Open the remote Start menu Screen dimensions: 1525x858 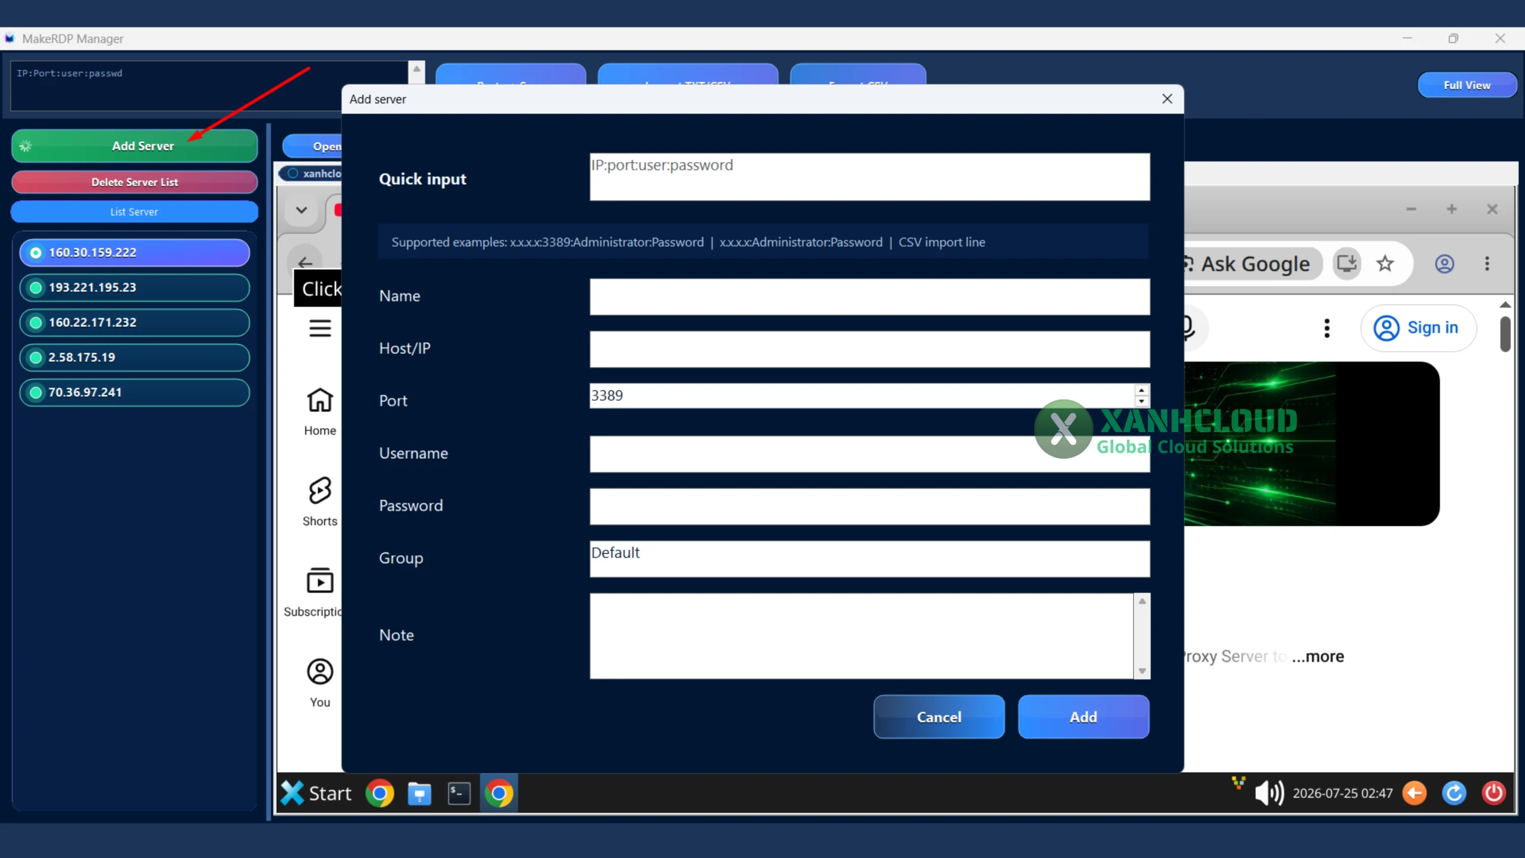pos(316,794)
